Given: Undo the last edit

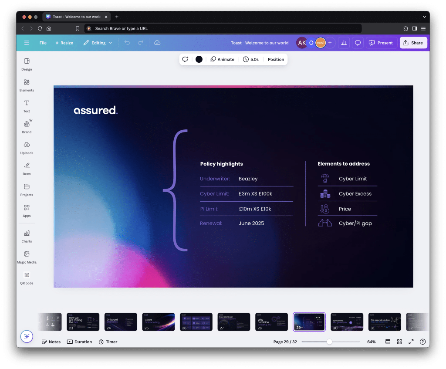Looking at the screenshot, I should tap(127, 42).
